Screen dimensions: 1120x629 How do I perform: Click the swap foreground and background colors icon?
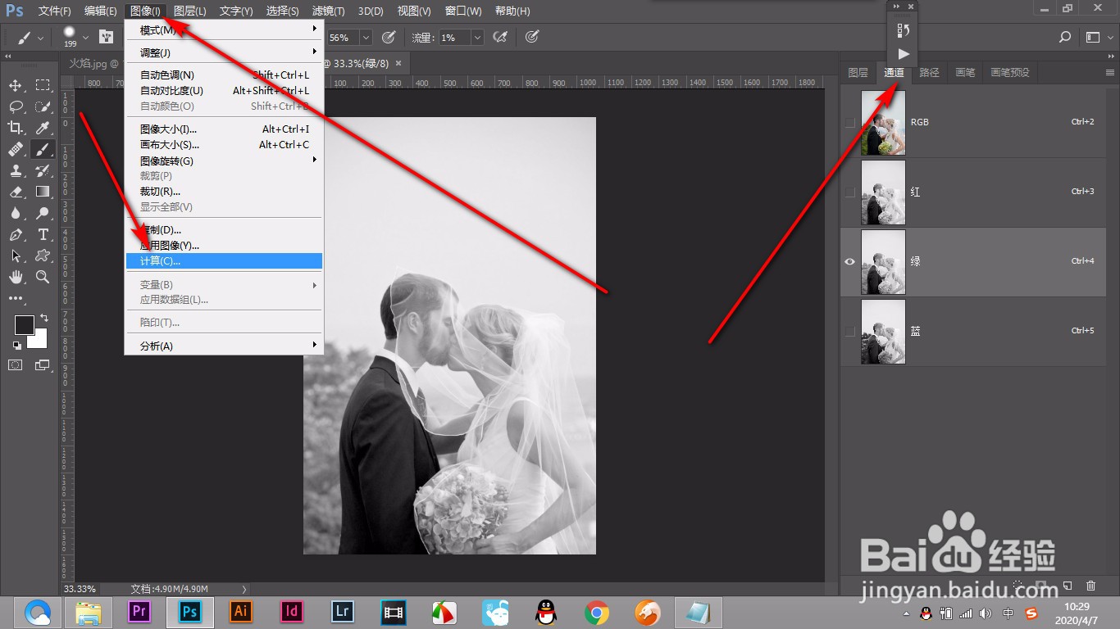(x=44, y=318)
